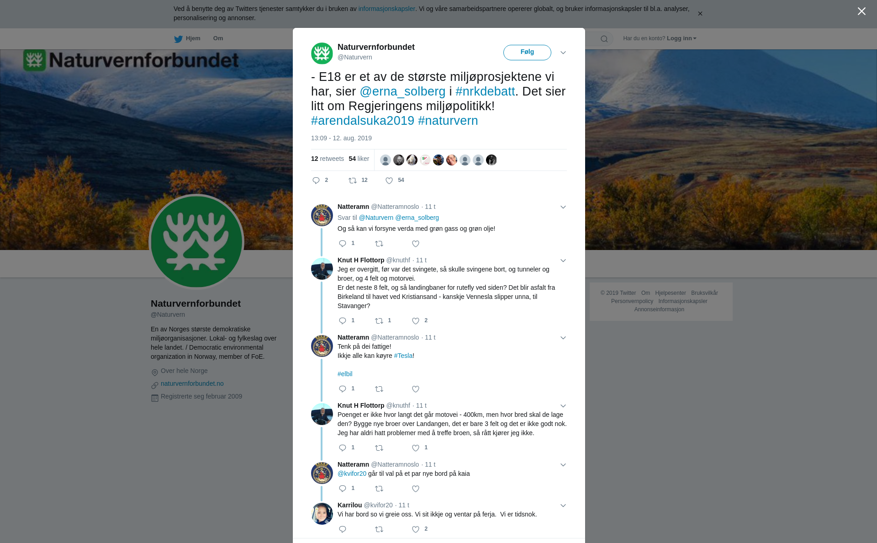
Task: Visit naturvernforbundet.no website link
Action: tap(192, 383)
